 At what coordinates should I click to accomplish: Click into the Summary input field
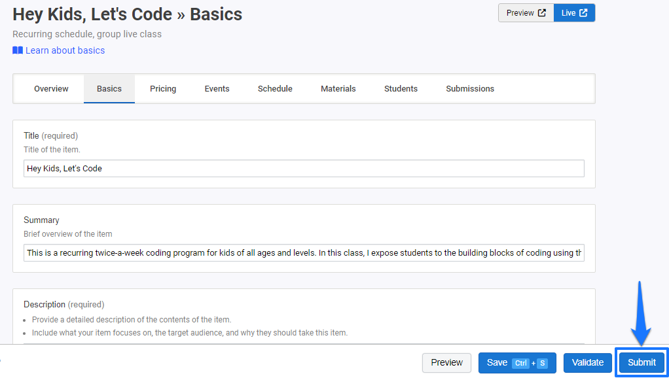click(x=304, y=252)
